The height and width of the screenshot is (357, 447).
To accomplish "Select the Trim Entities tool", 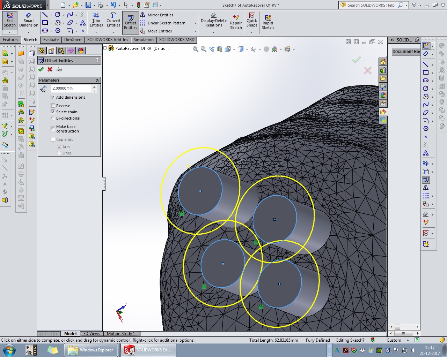I will (96, 20).
